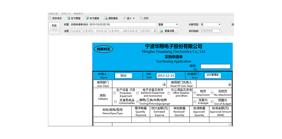Check the 预算内 In Budget checkbox
The image size is (282, 139).
pyautogui.click(x=195, y=102)
